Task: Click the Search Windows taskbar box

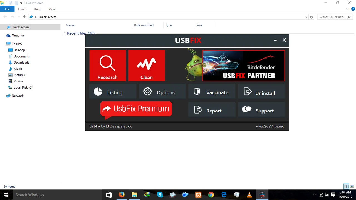Action: (57, 195)
